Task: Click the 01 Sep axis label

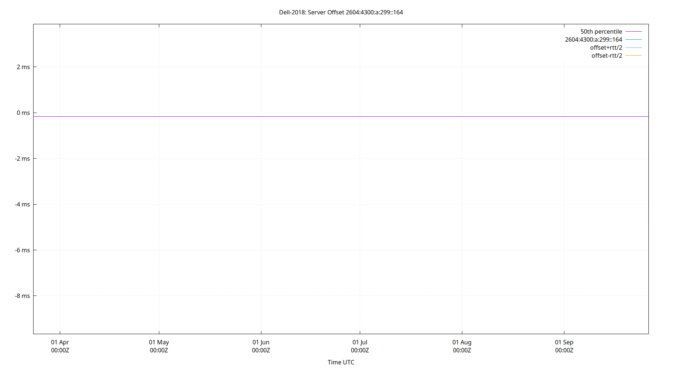Action: (x=564, y=342)
